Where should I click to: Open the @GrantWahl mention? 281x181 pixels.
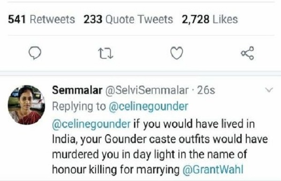(213, 169)
